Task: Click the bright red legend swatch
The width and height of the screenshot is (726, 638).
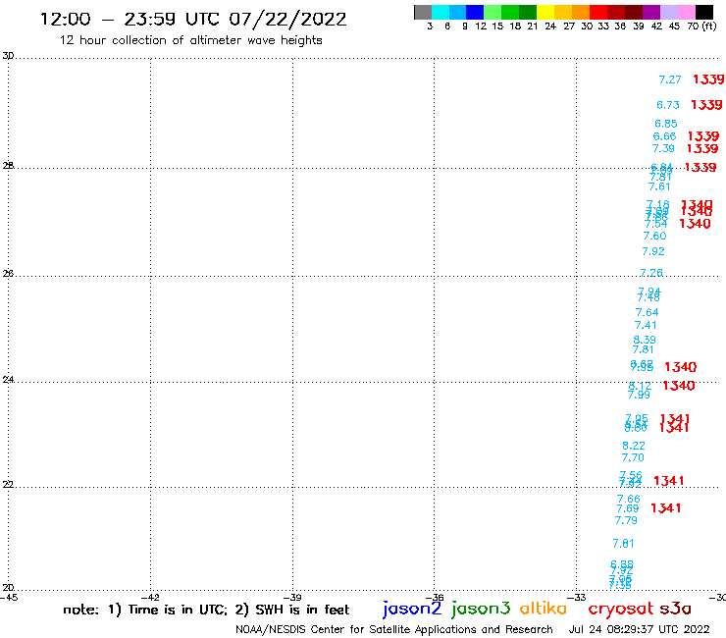Action: pyautogui.click(x=598, y=12)
